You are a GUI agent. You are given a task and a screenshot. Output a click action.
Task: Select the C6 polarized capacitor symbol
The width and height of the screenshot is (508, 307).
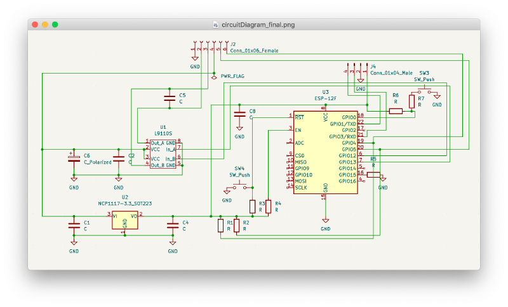click(x=74, y=159)
